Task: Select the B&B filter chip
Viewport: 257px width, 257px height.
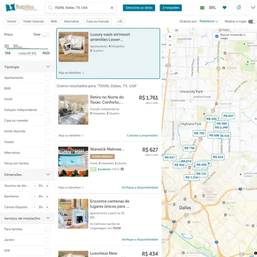Action: coord(54,22)
